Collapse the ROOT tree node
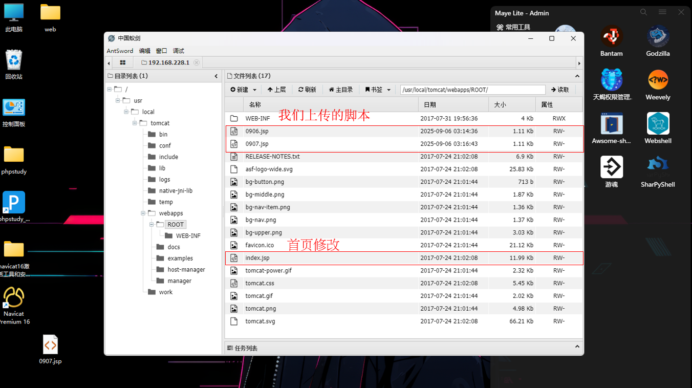This screenshot has width=692, height=388. click(x=152, y=224)
